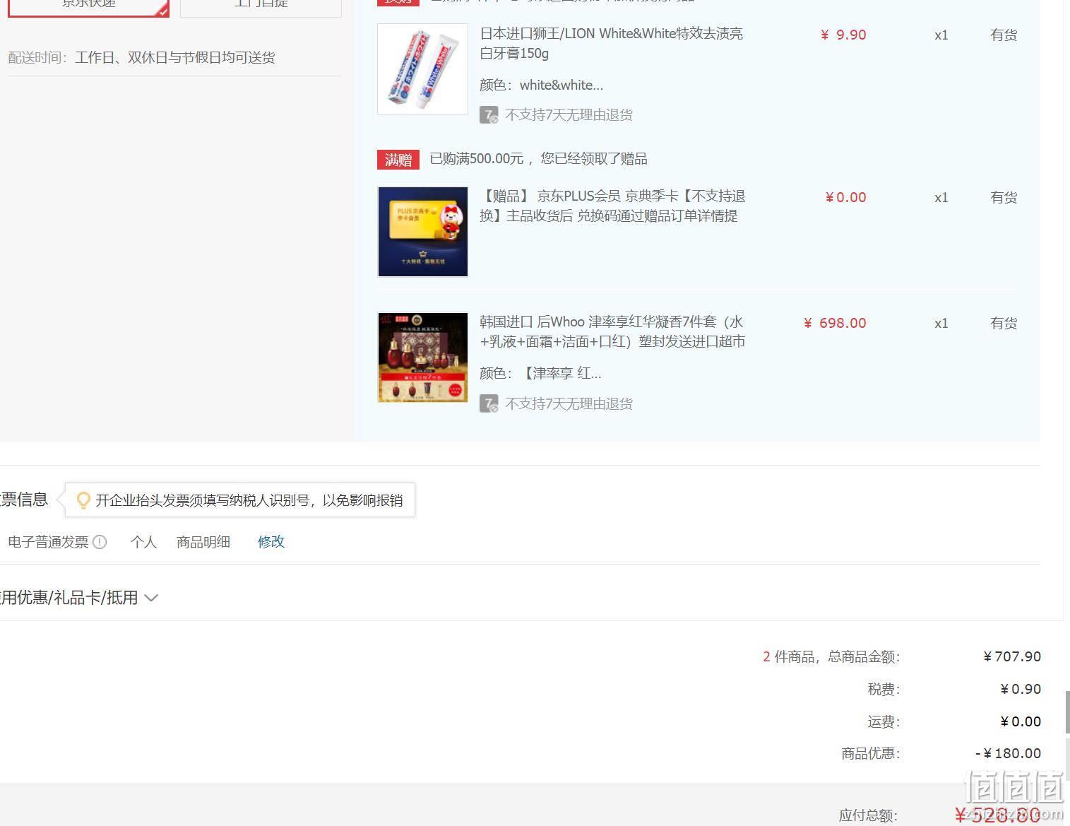
Task: Click the red 满赠 tag
Action: (x=398, y=160)
